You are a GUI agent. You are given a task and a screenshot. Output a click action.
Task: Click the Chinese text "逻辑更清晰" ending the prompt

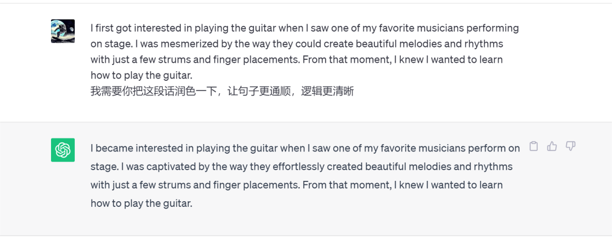pos(328,91)
